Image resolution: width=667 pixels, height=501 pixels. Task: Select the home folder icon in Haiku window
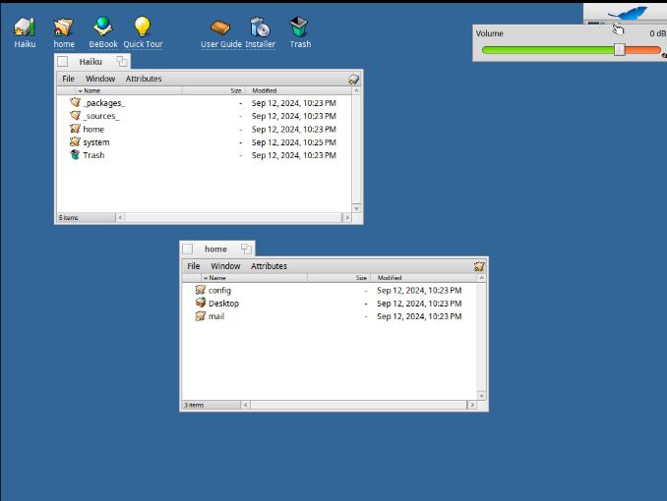tap(76, 129)
